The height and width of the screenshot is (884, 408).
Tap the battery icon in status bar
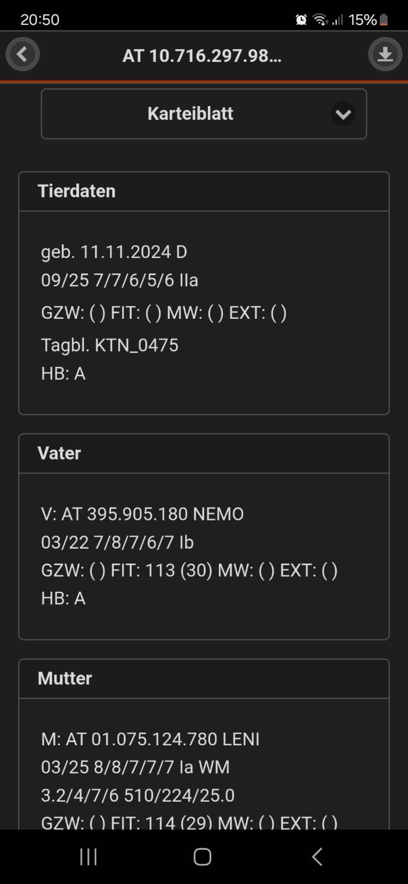(x=384, y=20)
